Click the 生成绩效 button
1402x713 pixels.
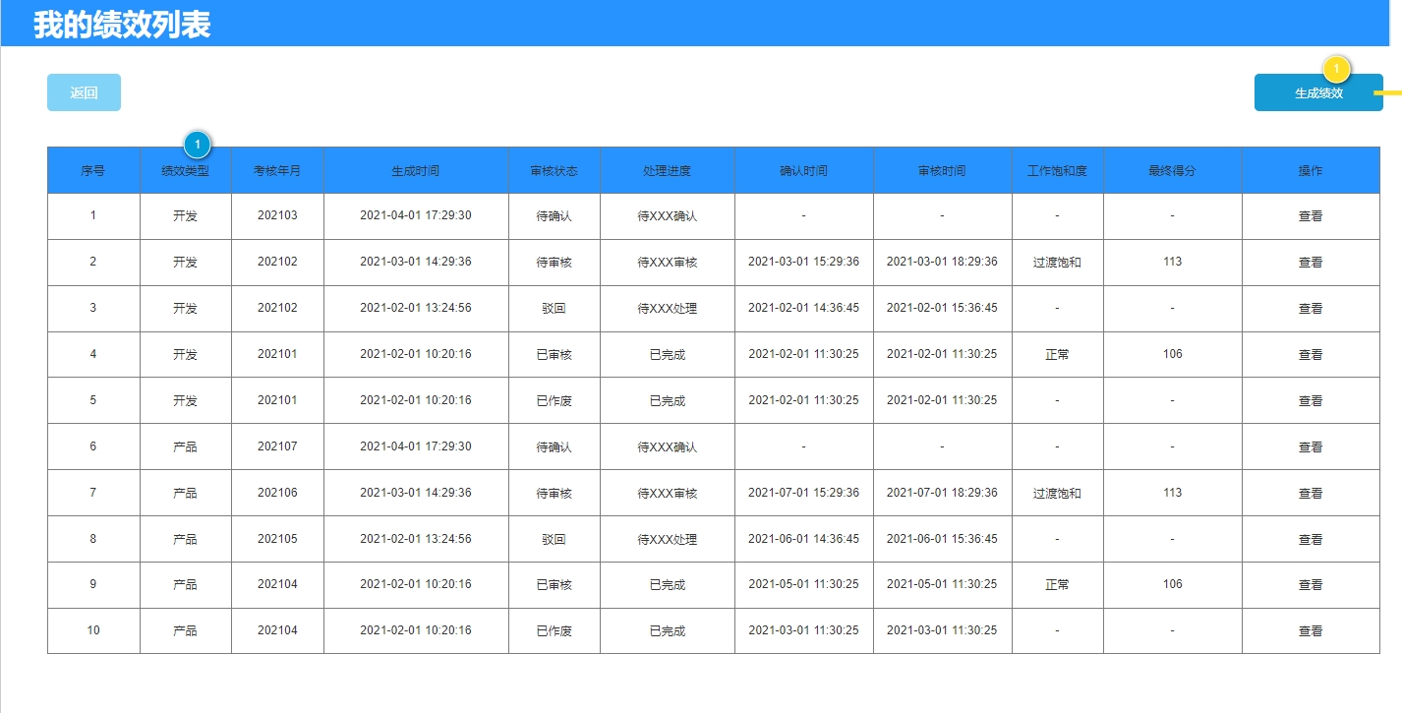click(1318, 92)
